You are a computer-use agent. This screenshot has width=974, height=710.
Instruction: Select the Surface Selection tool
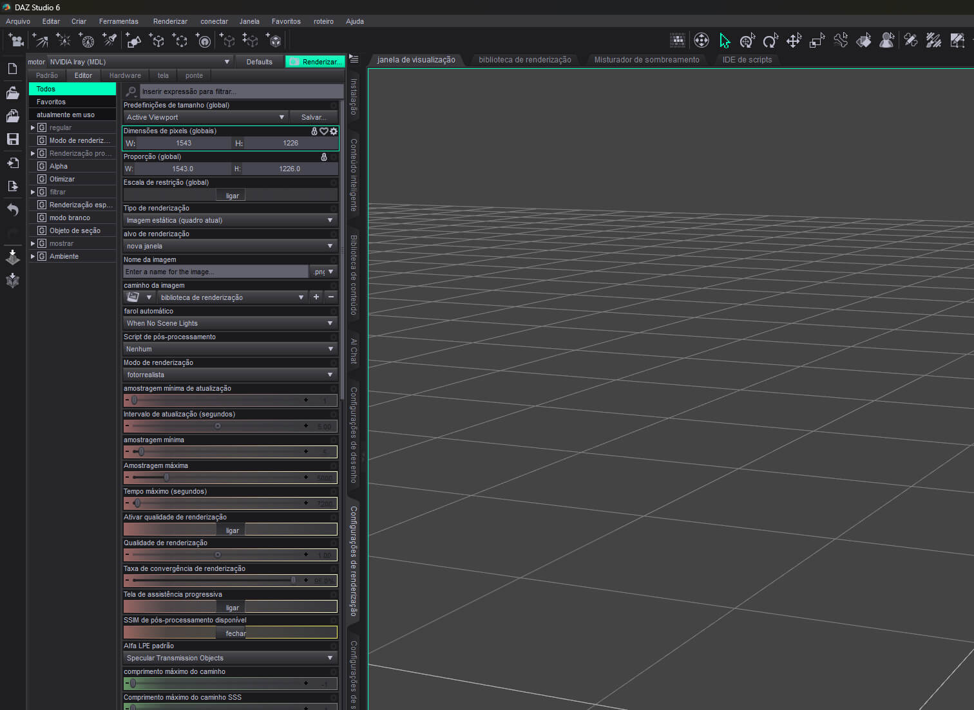863,41
